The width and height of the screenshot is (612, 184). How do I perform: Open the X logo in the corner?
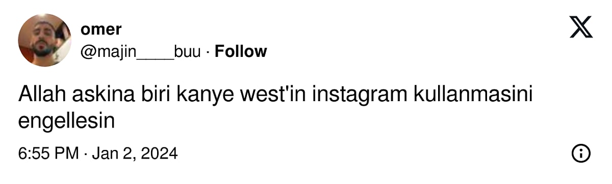pos(581,27)
